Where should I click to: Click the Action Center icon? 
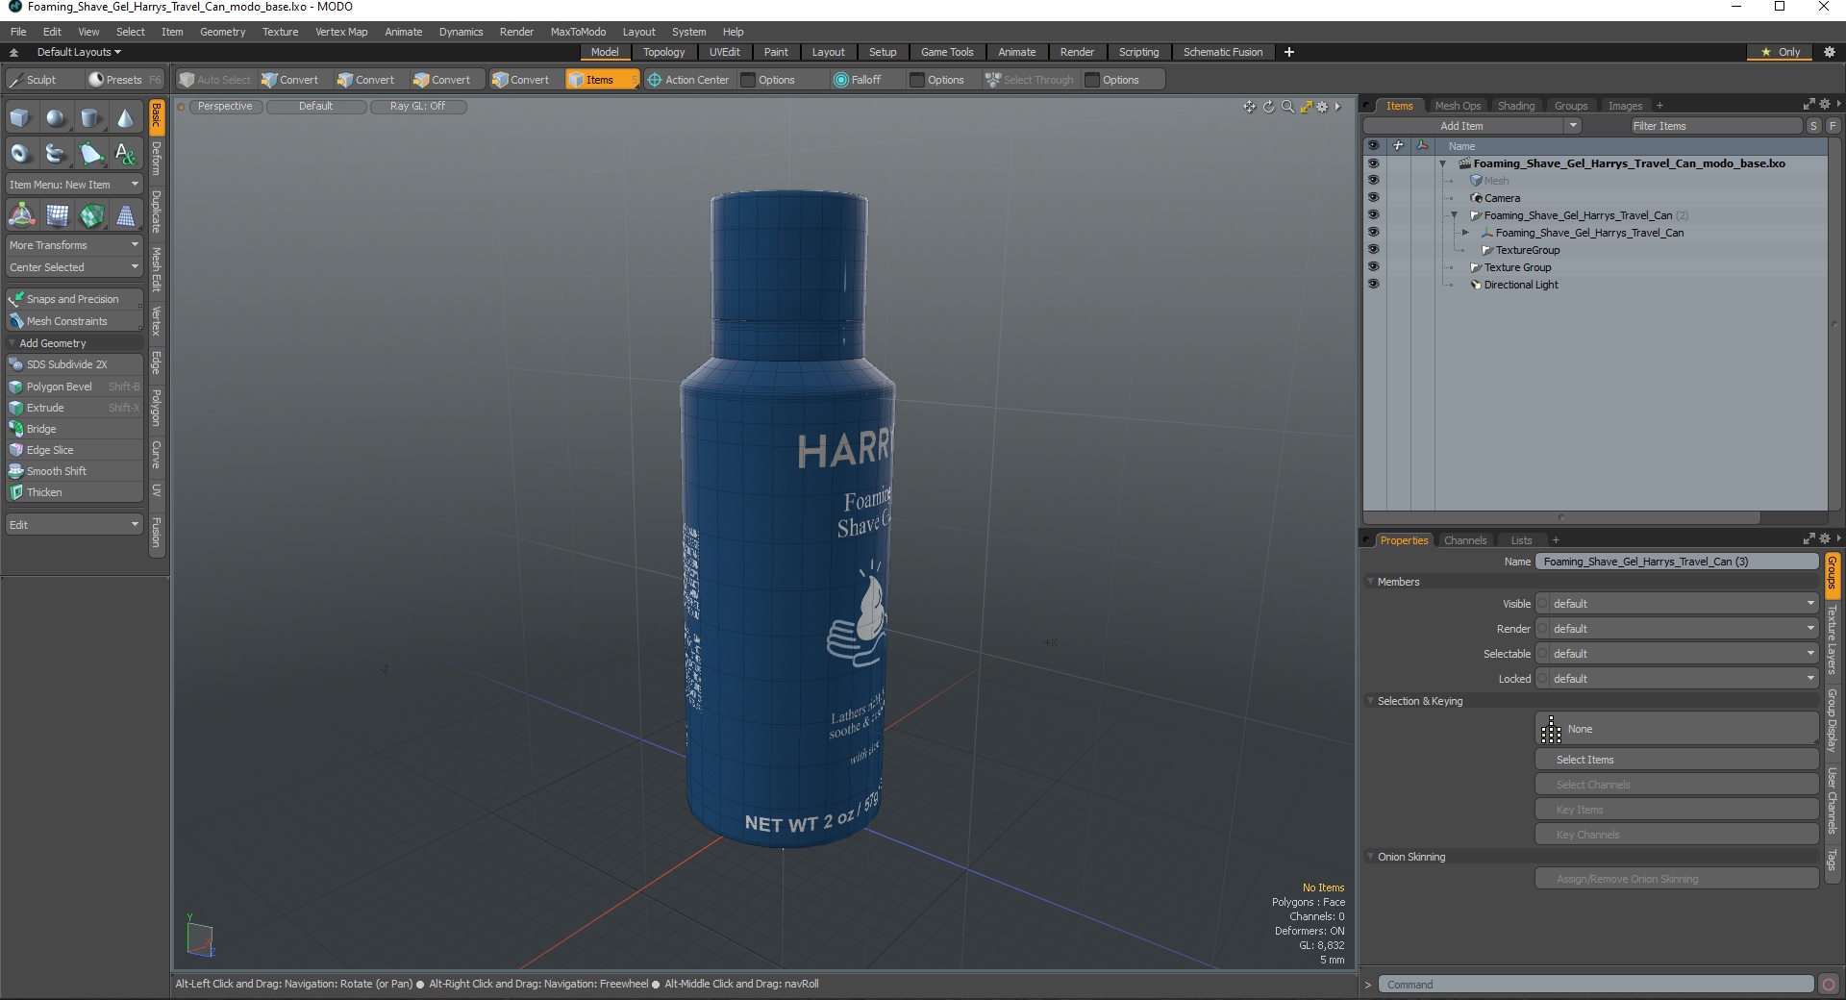click(x=655, y=80)
